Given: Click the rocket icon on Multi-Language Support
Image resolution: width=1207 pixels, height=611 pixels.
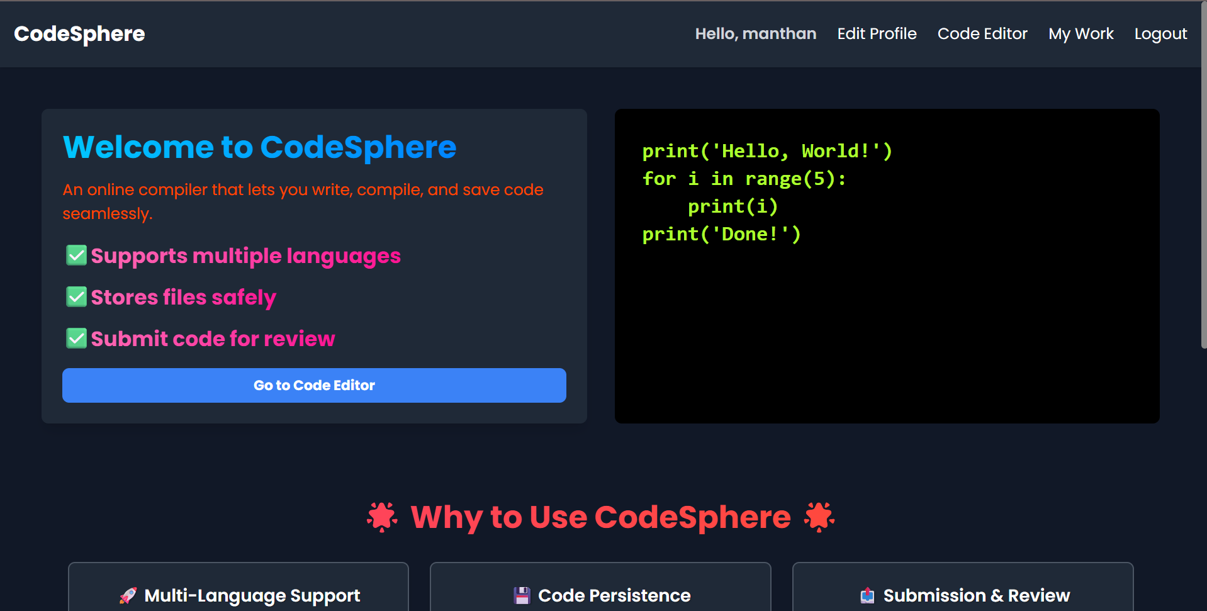Looking at the screenshot, I should tap(128, 595).
